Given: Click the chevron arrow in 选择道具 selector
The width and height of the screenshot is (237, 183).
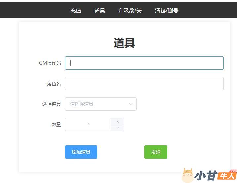Looking at the screenshot, I should click(x=131, y=104).
